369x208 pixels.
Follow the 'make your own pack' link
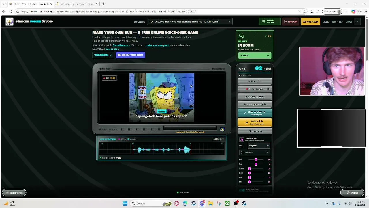(157, 45)
